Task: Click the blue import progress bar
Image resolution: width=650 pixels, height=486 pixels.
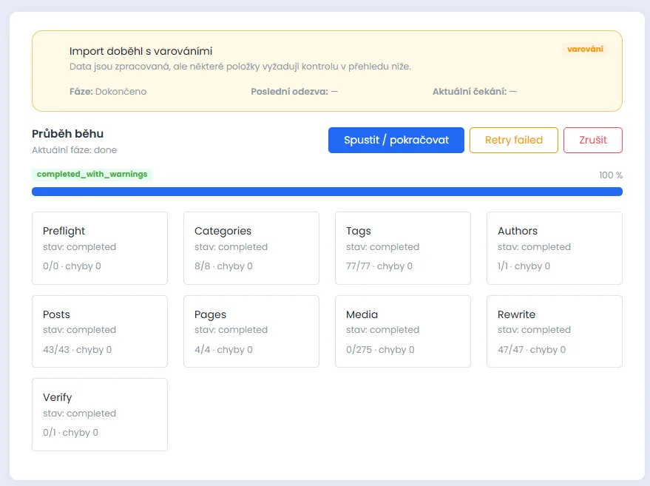Action: [x=327, y=192]
